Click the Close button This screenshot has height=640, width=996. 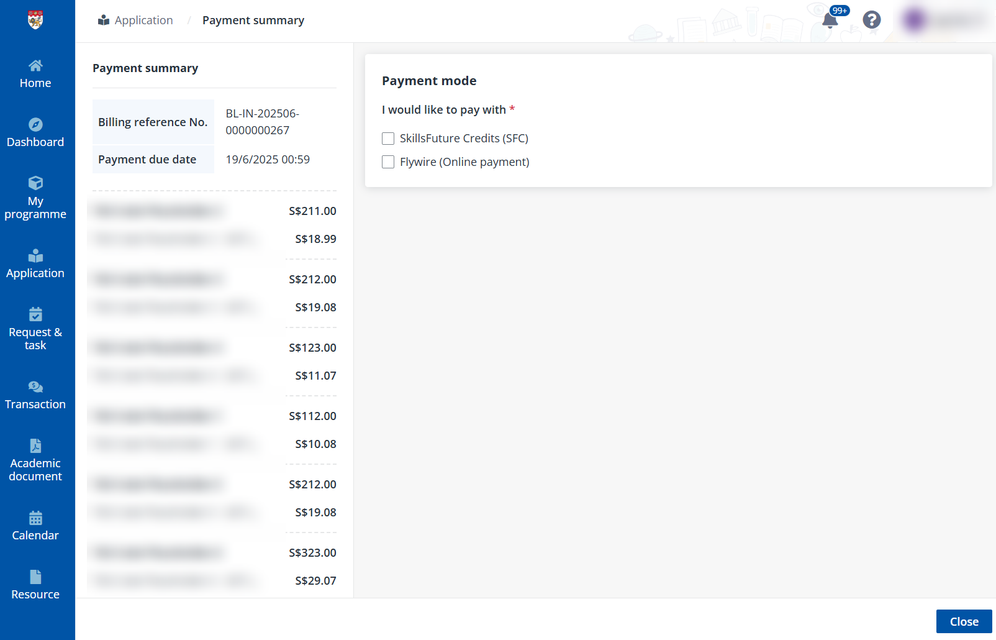tap(963, 621)
